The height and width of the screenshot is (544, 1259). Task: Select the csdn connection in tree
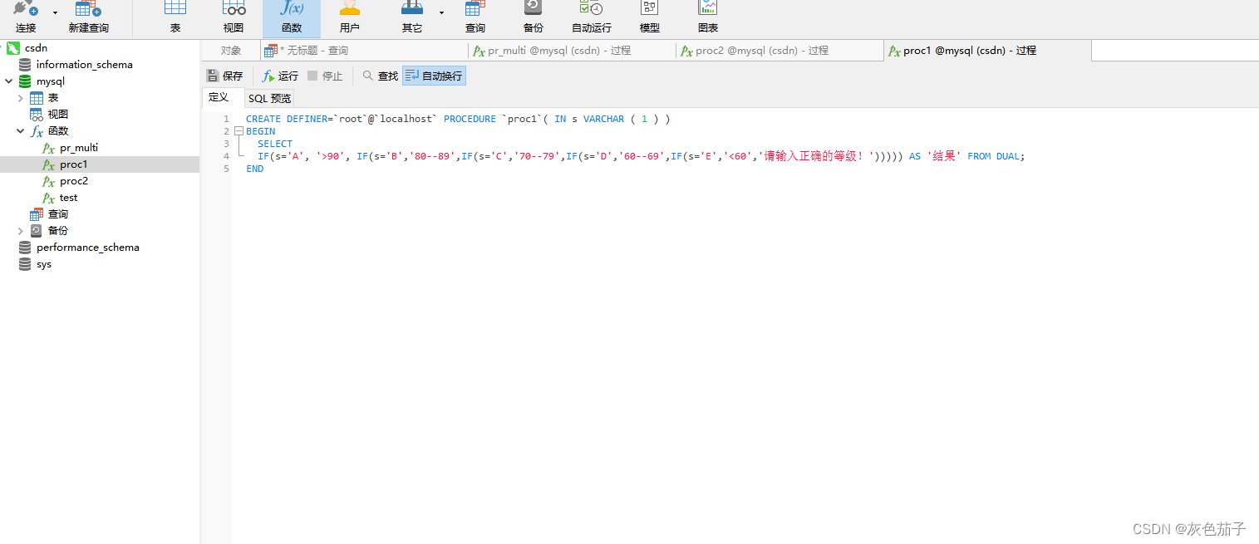click(36, 48)
